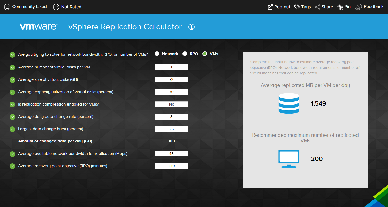Share this calculator

(x=324, y=7)
